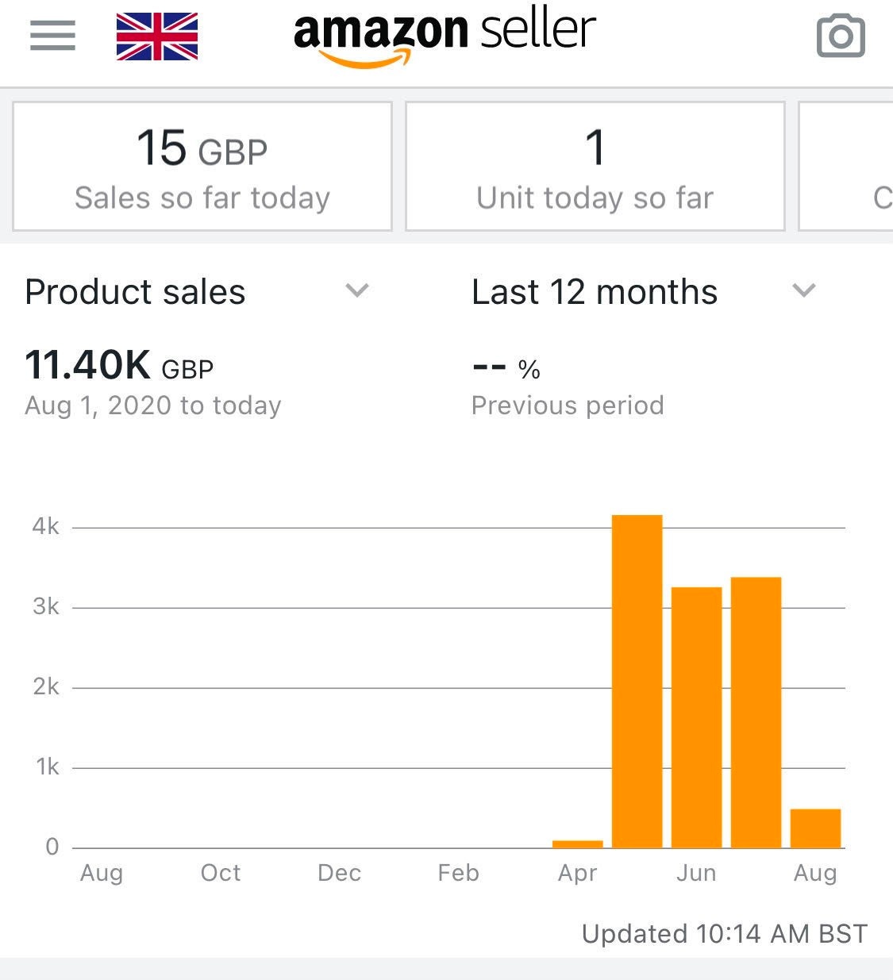Tap the Amazon Seller logo

click(445, 36)
